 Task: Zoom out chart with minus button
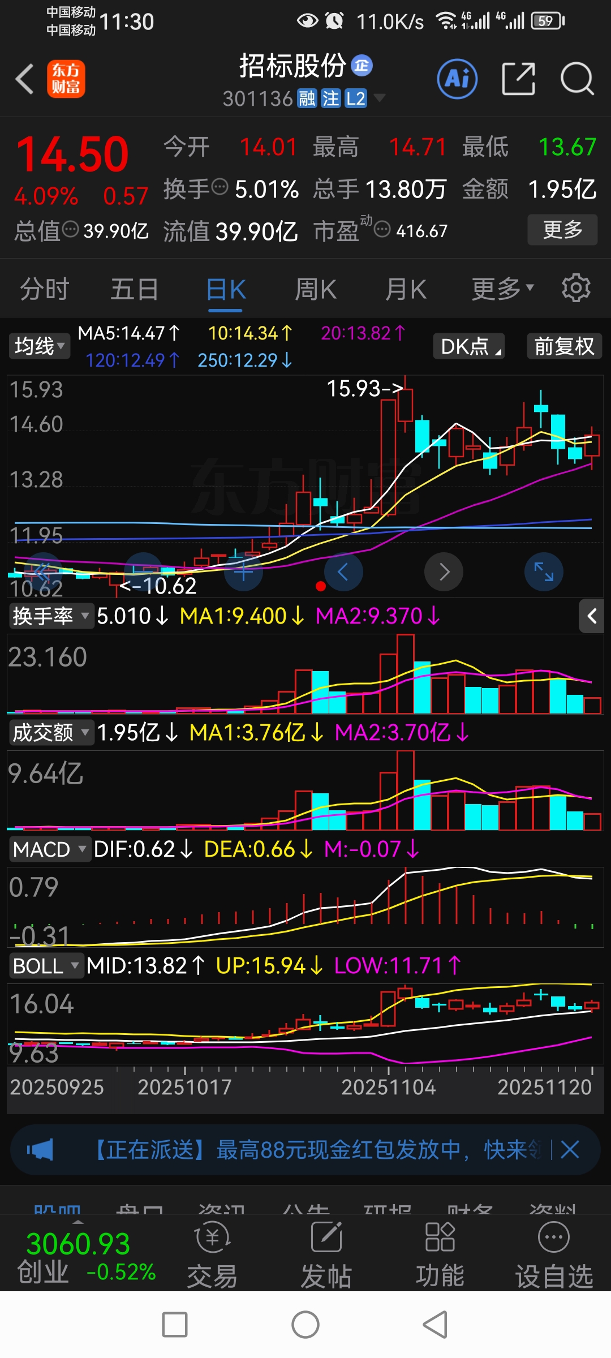point(144,571)
